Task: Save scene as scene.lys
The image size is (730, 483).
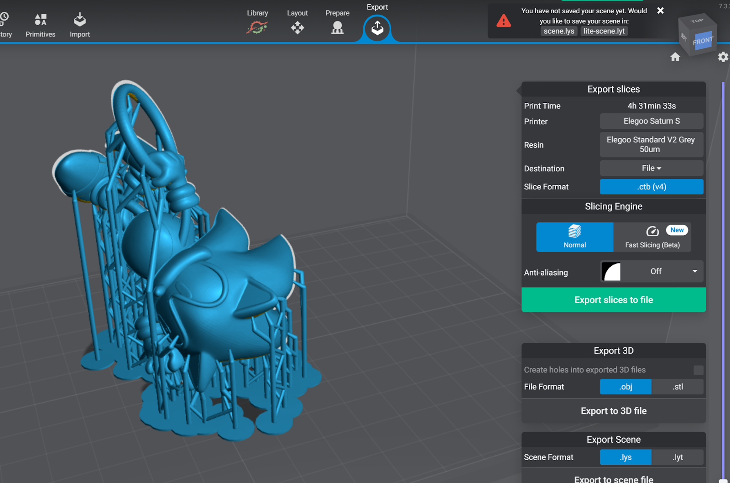Action: point(559,31)
